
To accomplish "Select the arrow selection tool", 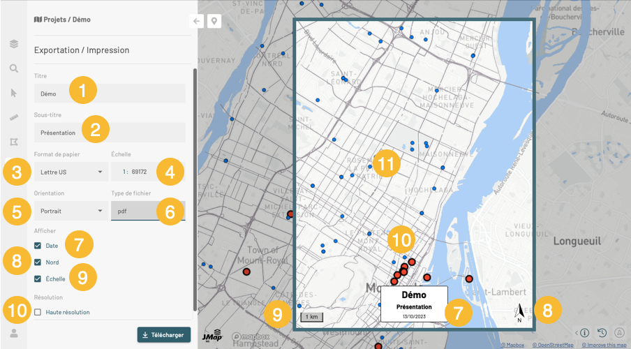I will point(14,93).
